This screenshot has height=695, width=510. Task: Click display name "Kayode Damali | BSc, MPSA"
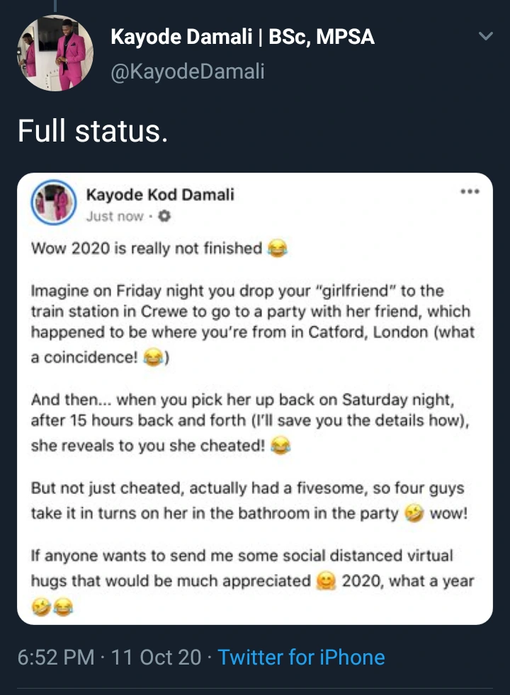pos(242,38)
